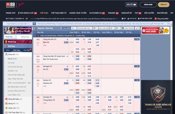Open the M88 Mansion logo homepage

10,5
